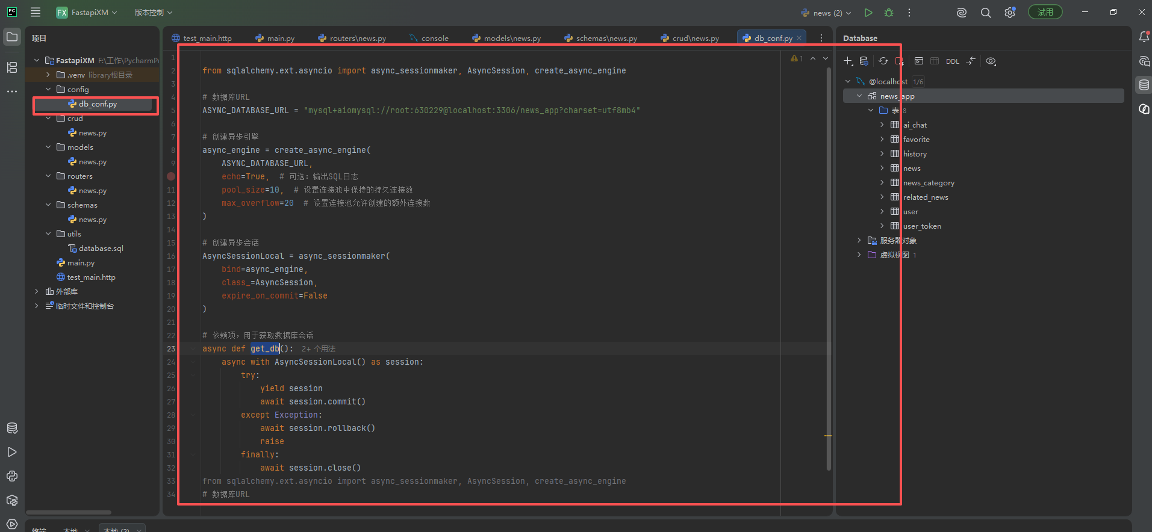Image resolution: width=1152 pixels, height=532 pixels.
Task: Open Search Everywhere magnifier
Action: (986, 13)
